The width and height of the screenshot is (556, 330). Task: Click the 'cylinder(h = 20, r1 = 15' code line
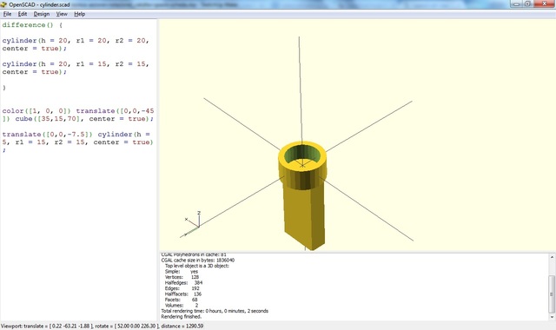(76, 64)
